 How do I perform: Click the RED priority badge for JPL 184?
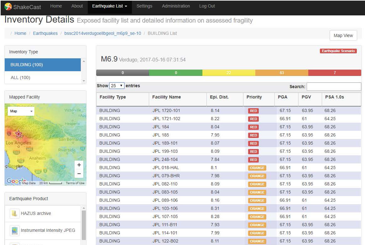coord(253,127)
